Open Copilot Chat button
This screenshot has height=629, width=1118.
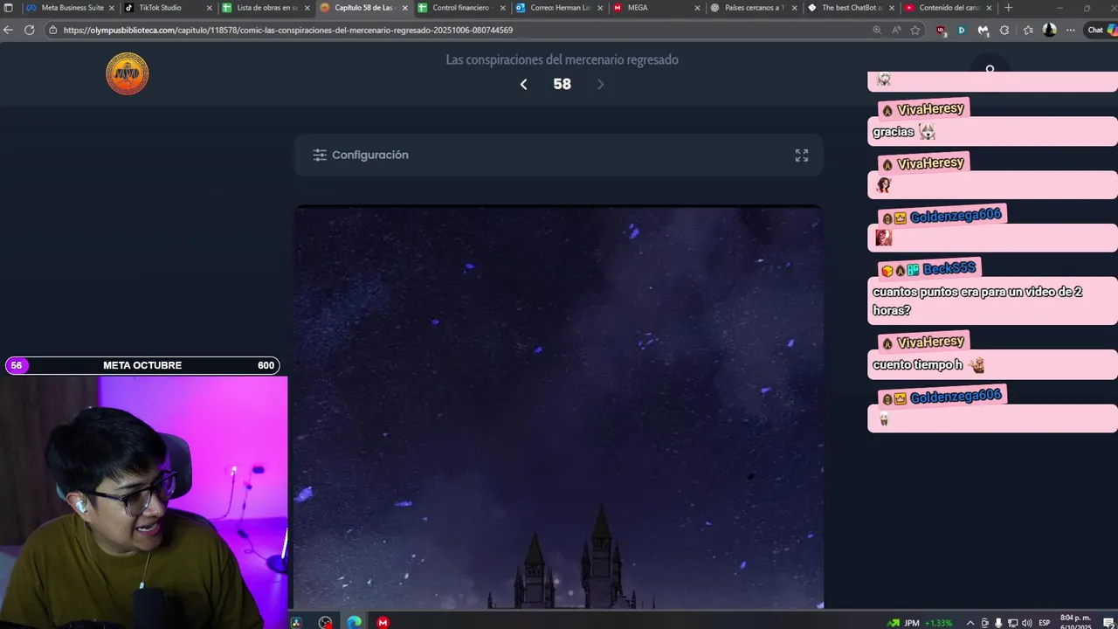[1101, 30]
